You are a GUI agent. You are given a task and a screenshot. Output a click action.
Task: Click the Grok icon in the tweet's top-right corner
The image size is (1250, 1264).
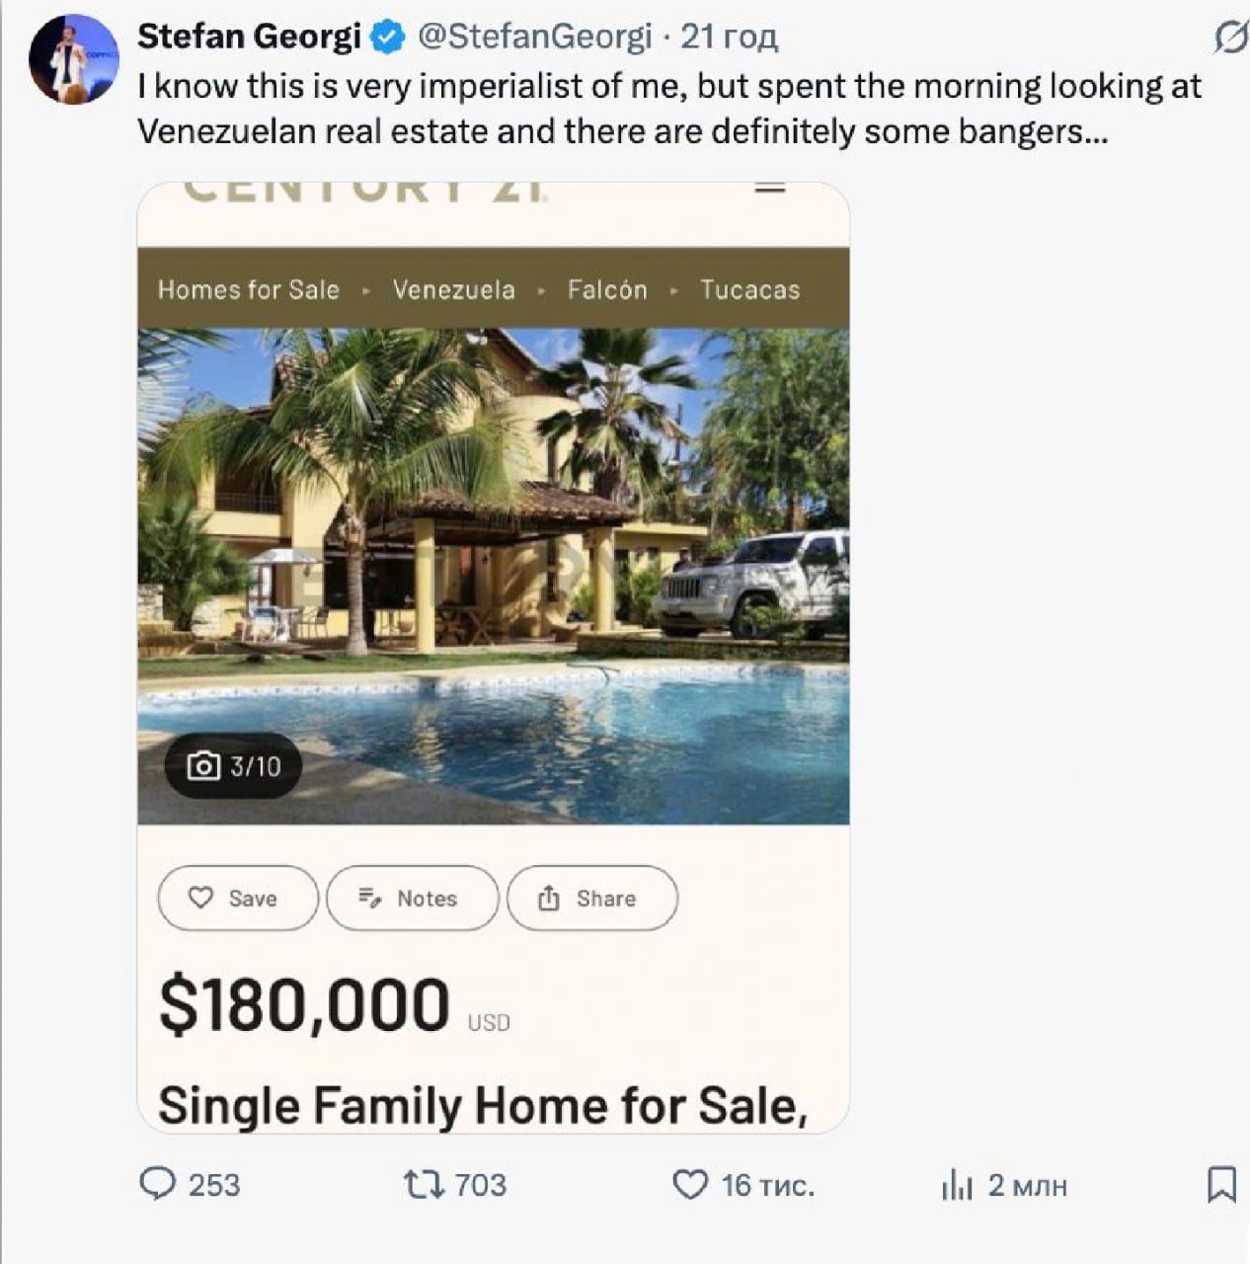(1229, 39)
